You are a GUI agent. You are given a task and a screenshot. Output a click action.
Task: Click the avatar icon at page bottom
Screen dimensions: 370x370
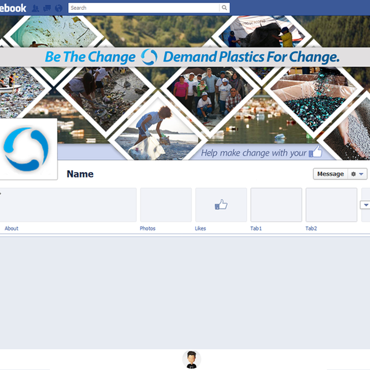192,359
